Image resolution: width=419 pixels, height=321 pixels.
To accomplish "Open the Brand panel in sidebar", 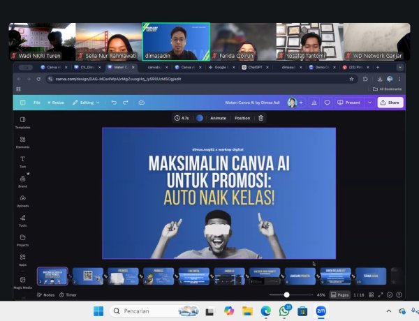I will coord(23,181).
